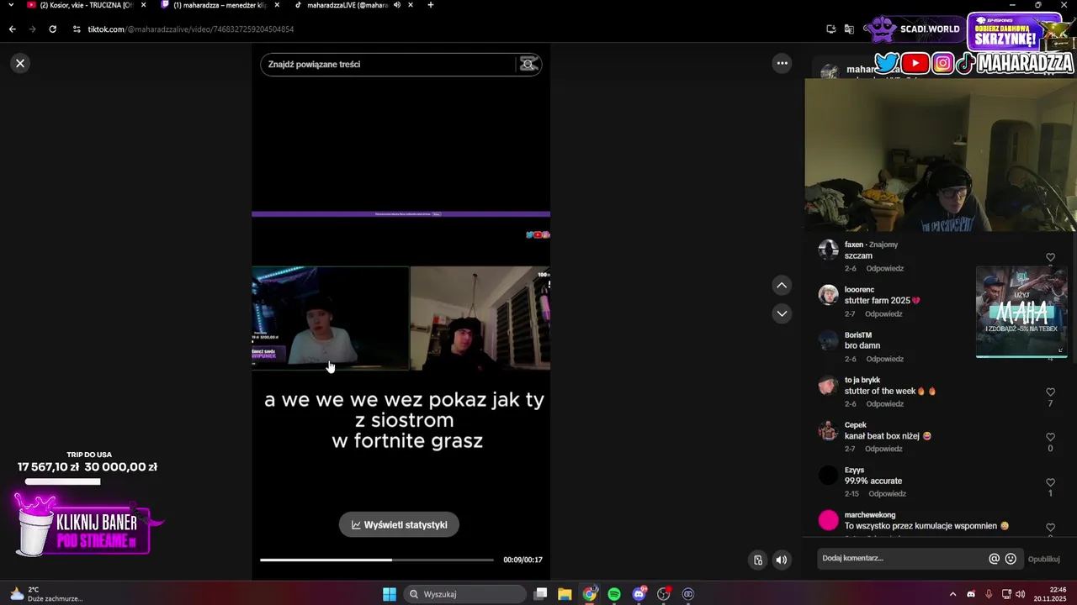The image size is (1077, 605).
Task: Open File Explorer from taskbar
Action: click(565, 594)
